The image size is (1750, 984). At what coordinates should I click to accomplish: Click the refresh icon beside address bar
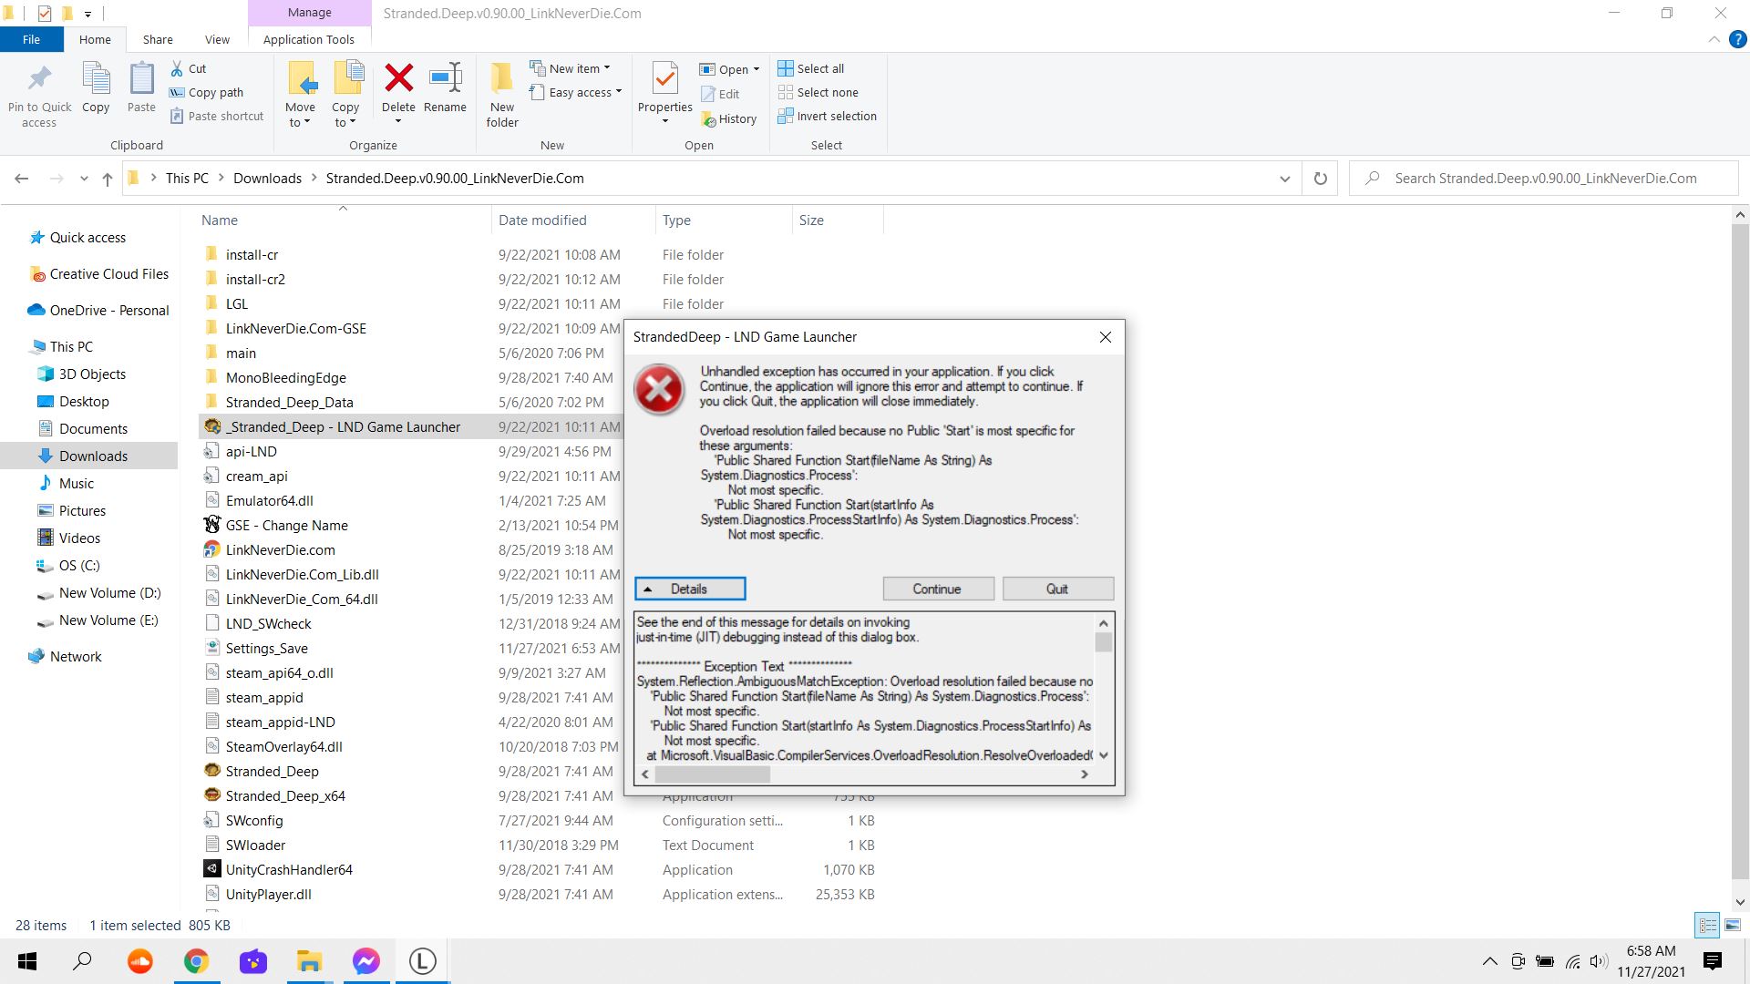[x=1320, y=179]
